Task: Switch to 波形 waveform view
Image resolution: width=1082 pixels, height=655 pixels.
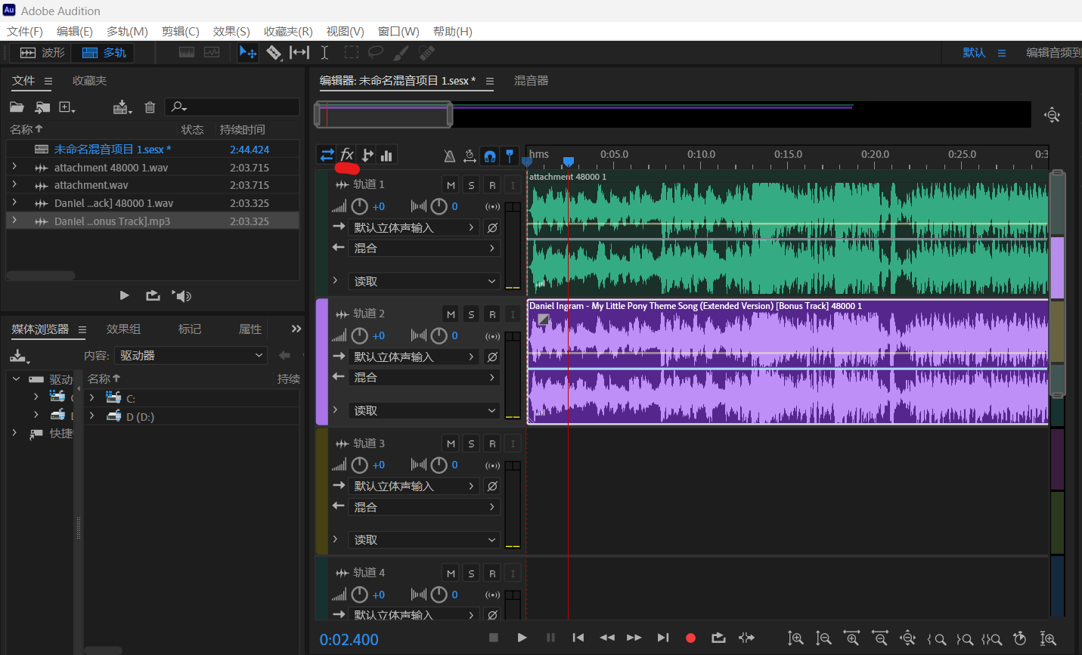Action: (x=42, y=52)
